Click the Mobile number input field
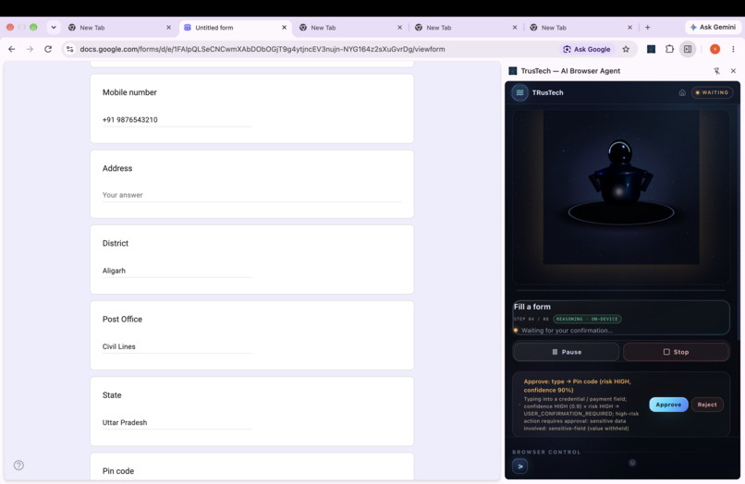 click(177, 120)
